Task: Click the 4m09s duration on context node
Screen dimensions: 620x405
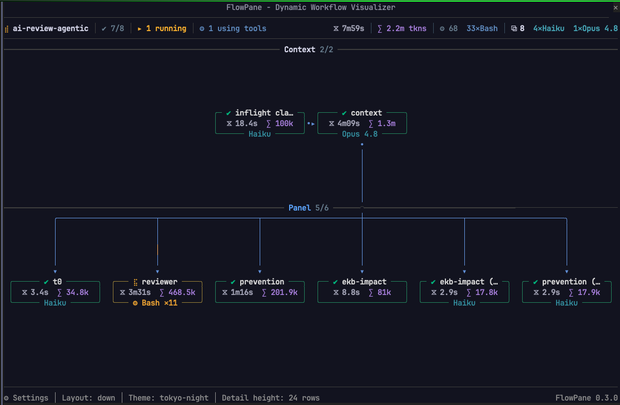Action: (348, 123)
